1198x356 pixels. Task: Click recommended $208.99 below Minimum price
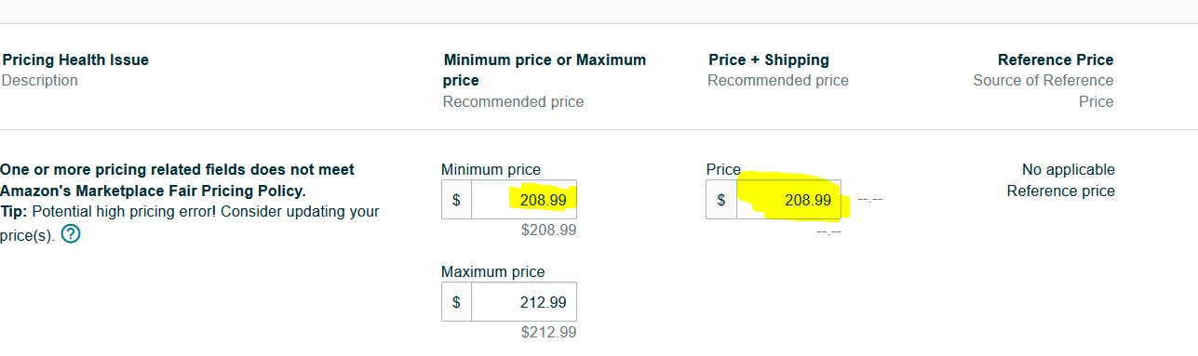pyautogui.click(x=548, y=230)
